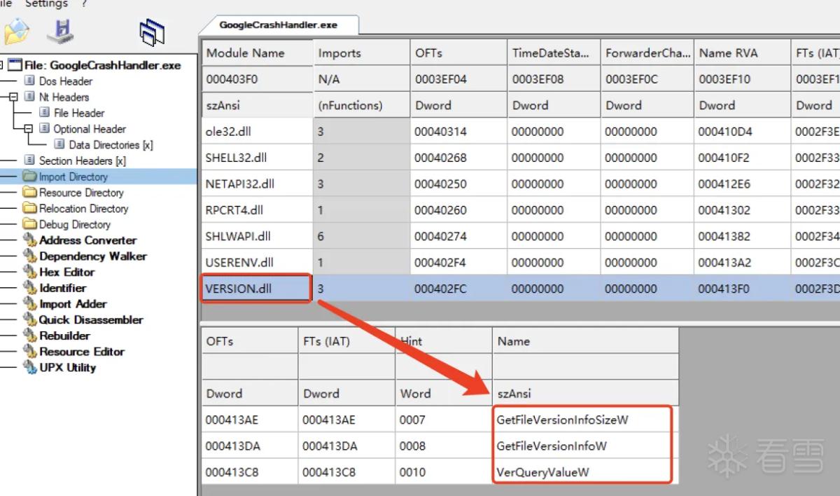Image resolution: width=840 pixels, height=496 pixels.
Task: Select the GoogleCrashHandler.exe tab
Action: 279,25
